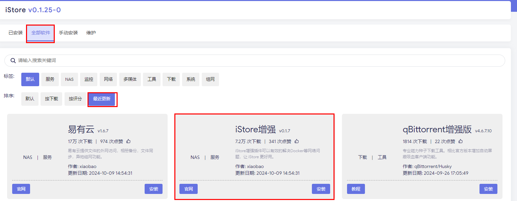Image resolution: width=517 pixels, height=201 pixels.
Task: Filter by the NAS tag button
Action: (69, 79)
